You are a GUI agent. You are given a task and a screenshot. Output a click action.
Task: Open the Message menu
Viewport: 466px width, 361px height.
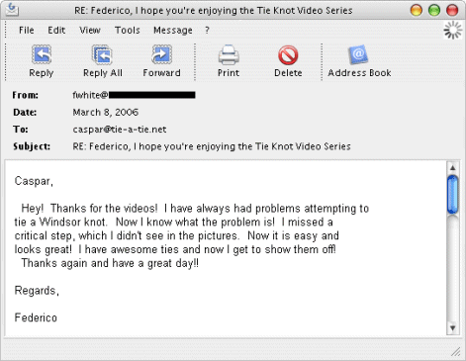point(173,31)
